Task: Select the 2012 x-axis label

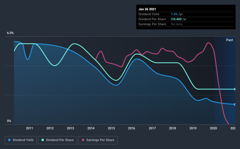Action: point(50,128)
